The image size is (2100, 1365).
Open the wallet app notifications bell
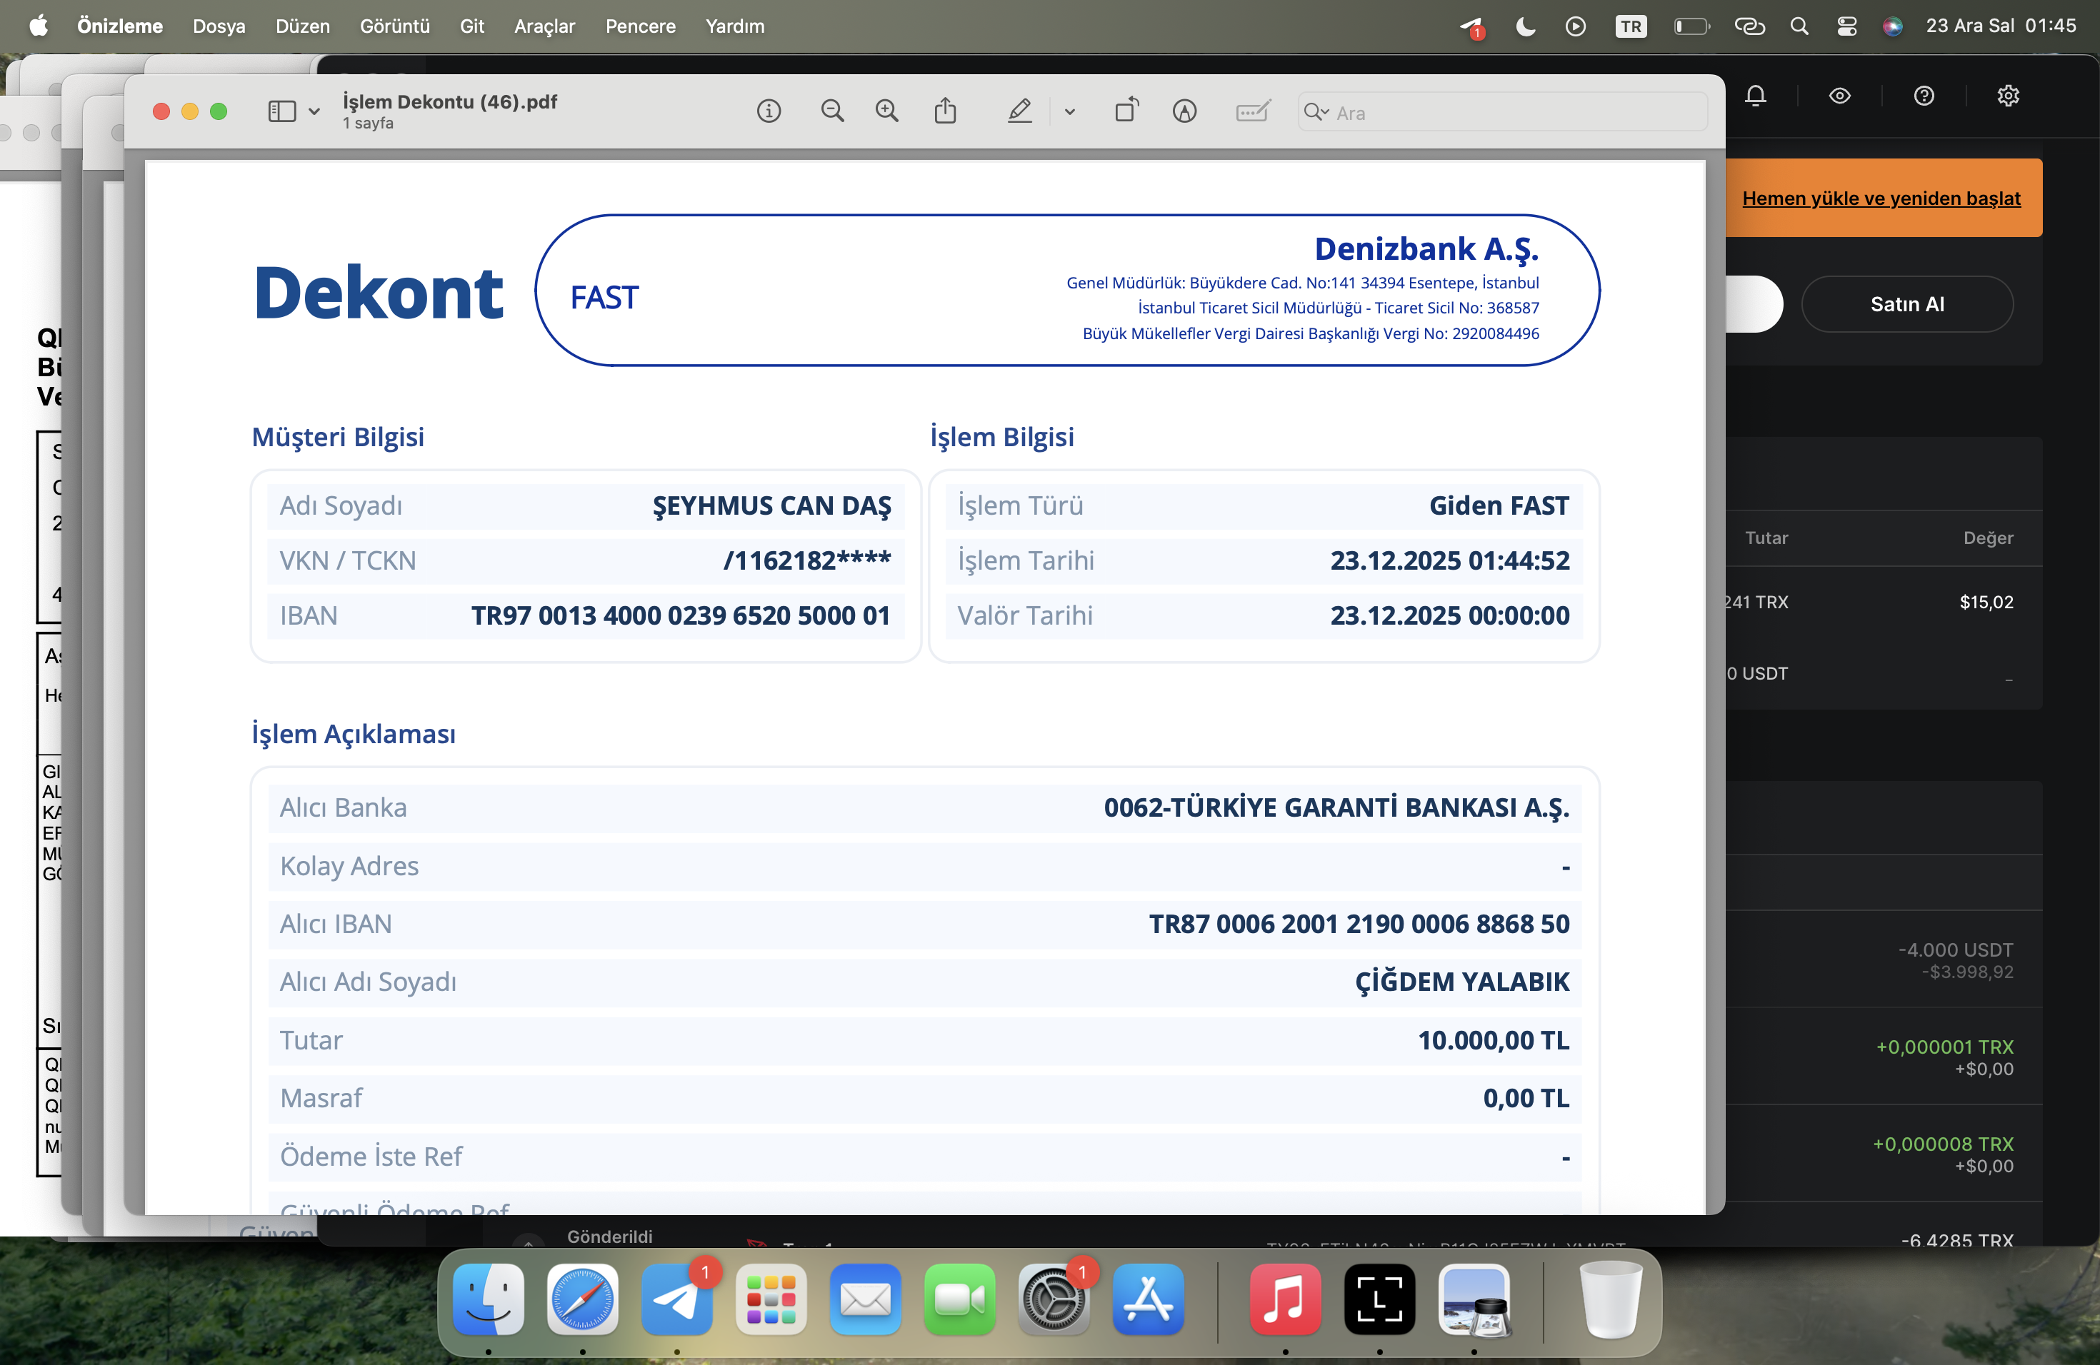(x=1755, y=95)
